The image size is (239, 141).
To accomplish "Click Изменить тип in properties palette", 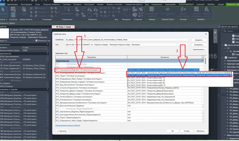I will pos(43,41).
